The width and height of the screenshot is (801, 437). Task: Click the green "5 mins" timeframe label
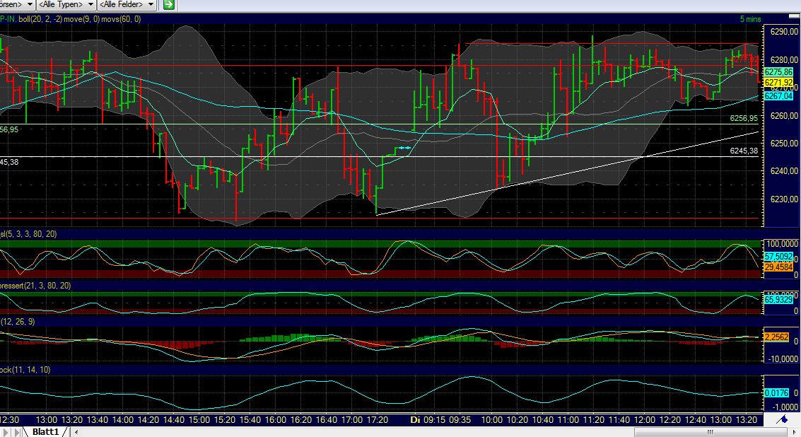pyautogui.click(x=752, y=19)
